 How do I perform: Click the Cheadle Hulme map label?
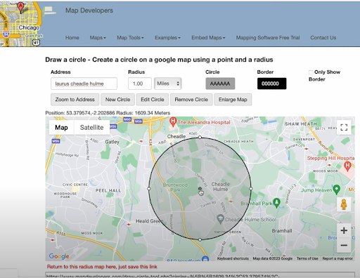click(221, 187)
